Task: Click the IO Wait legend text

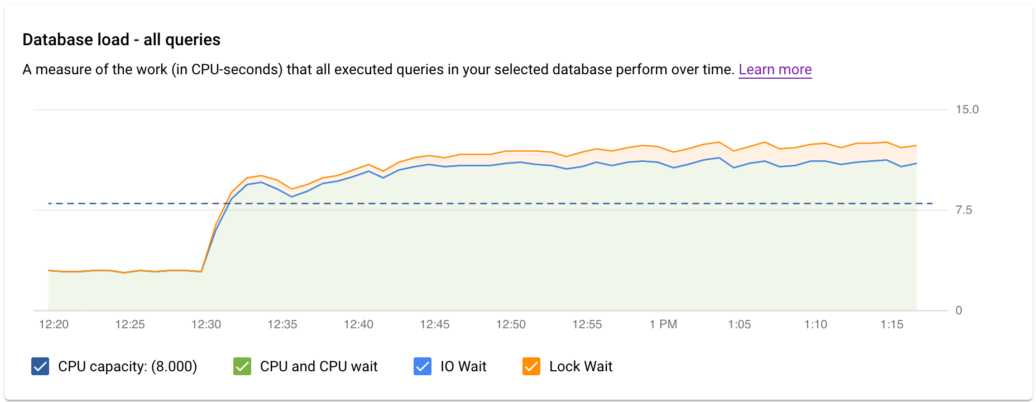Action: 464,367
